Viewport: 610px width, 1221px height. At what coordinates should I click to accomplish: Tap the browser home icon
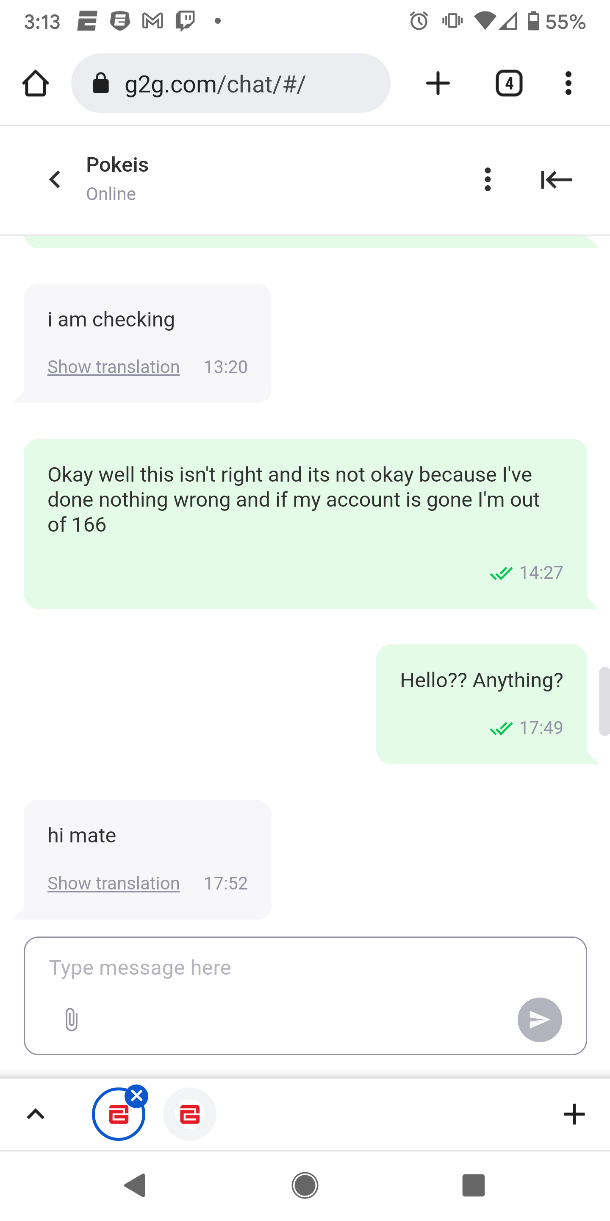pos(36,84)
